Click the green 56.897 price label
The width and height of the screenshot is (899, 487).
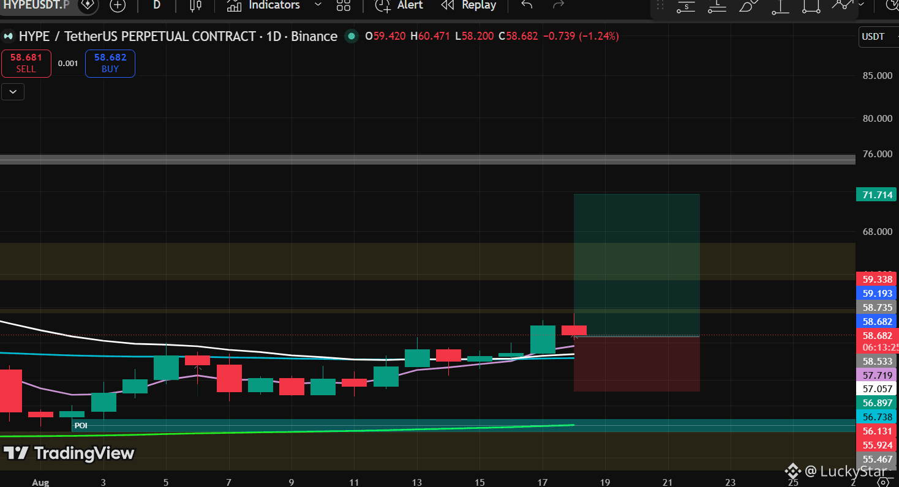pyautogui.click(x=876, y=403)
